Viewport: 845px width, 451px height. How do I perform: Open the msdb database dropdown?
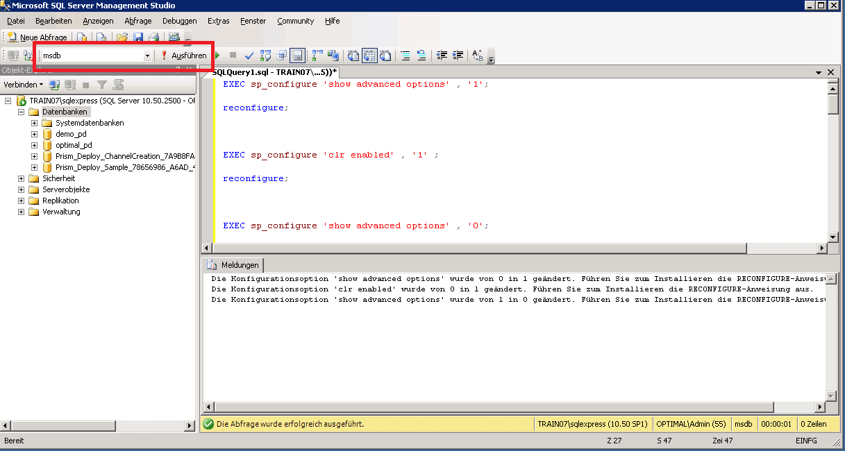tap(149, 55)
